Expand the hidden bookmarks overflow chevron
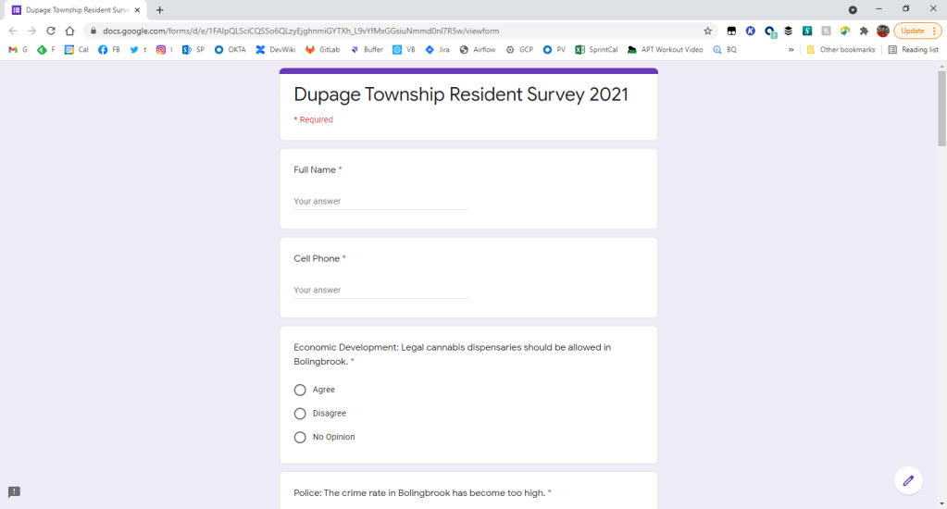 click(x=791, y=50)
